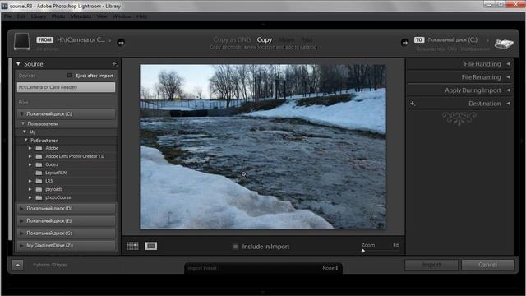The height and width of the screenshot is (296, 526).
Task: Expand Локальный диск (D:) volume
Action: point(22,208)
